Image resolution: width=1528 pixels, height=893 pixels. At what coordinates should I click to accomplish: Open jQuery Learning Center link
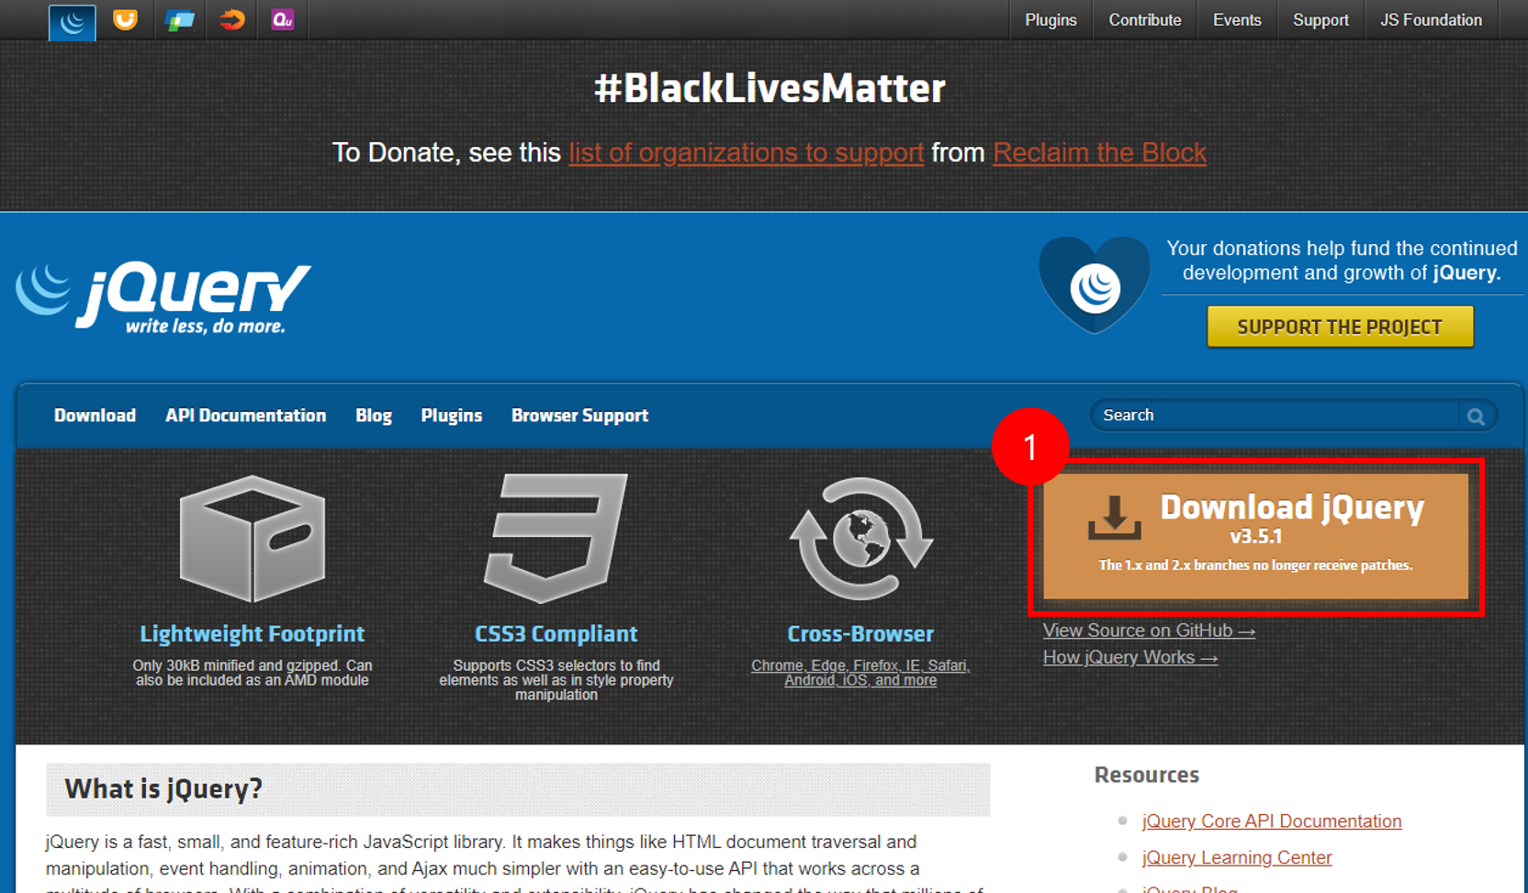coord(1237,857)
